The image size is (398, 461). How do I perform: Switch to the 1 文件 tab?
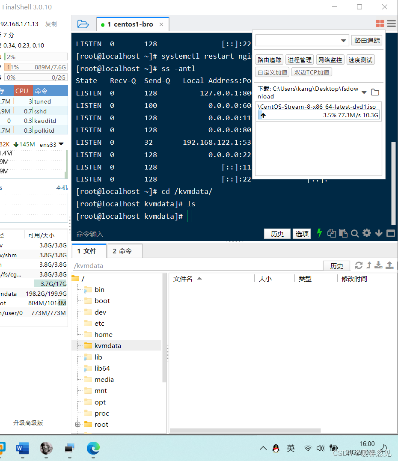89,251
